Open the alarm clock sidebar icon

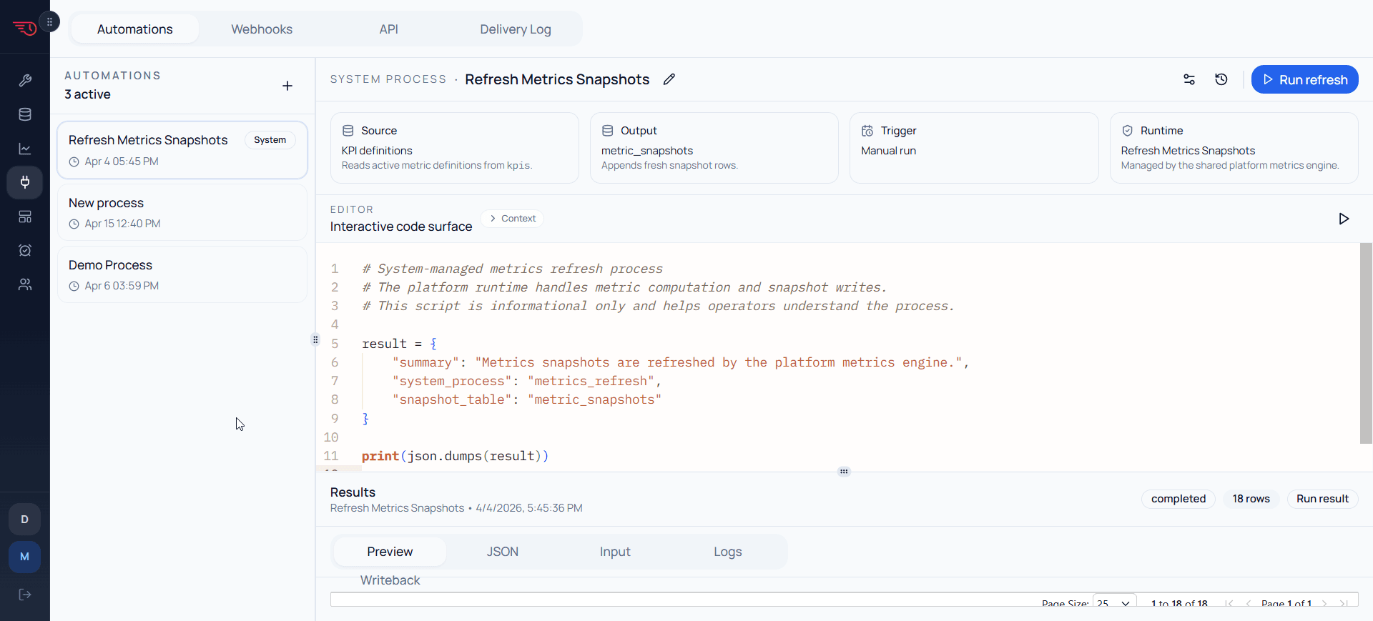coord(25,250)
